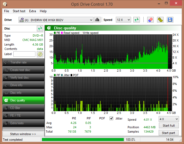
Task: Click the PIF average '0.05'
Action: 88,123
